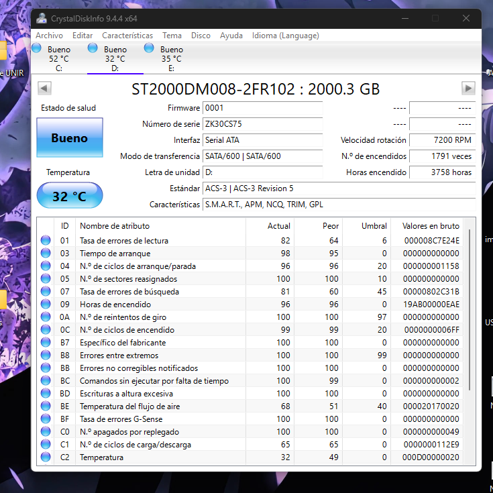Click the Estado de salud label
This screenshot has height=493, width=493.
(x=68, y=108)
